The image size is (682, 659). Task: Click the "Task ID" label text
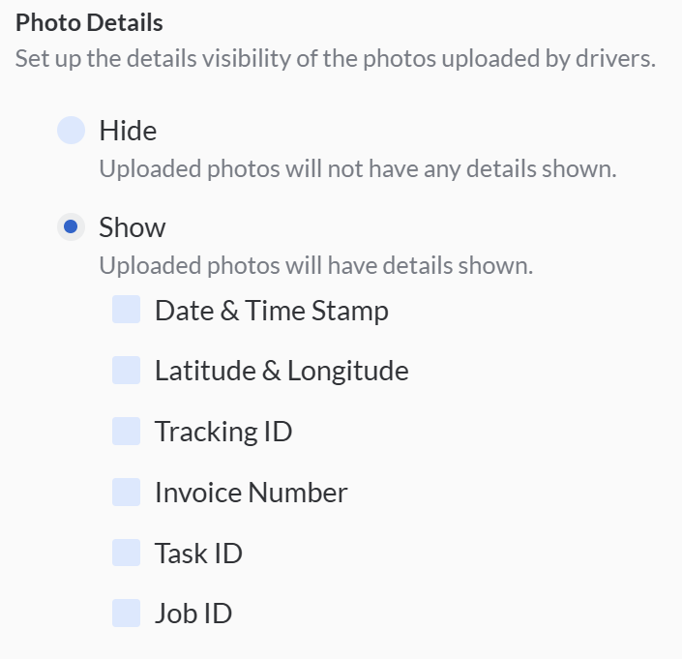198,554
